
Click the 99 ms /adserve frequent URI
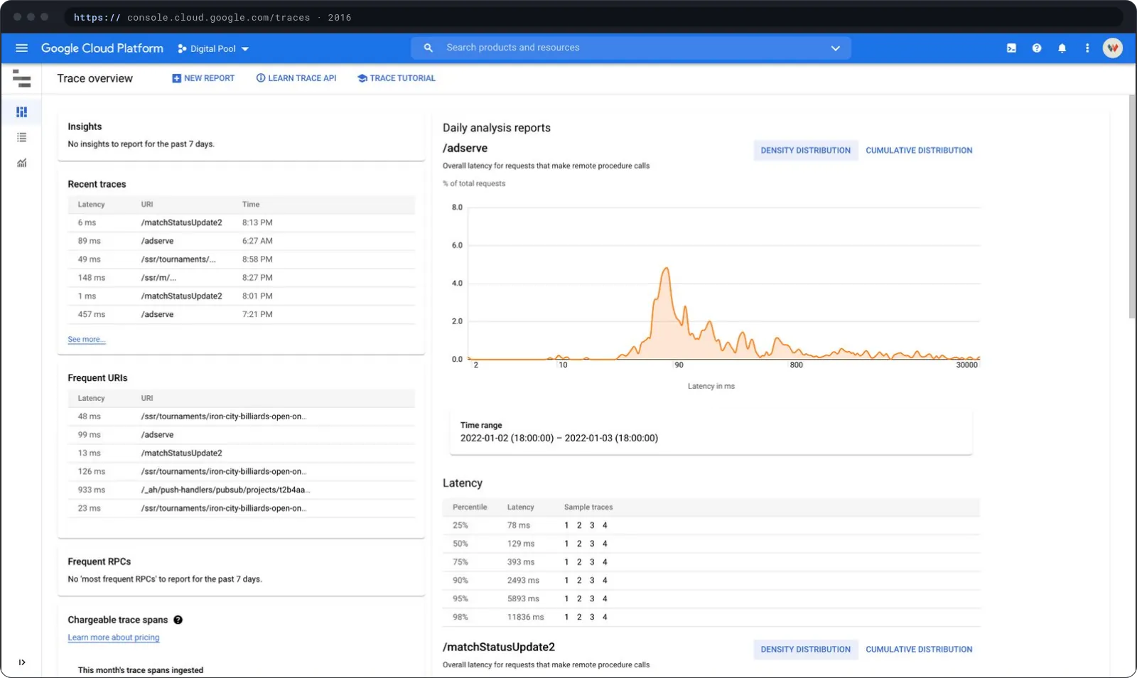pos(242,435)
